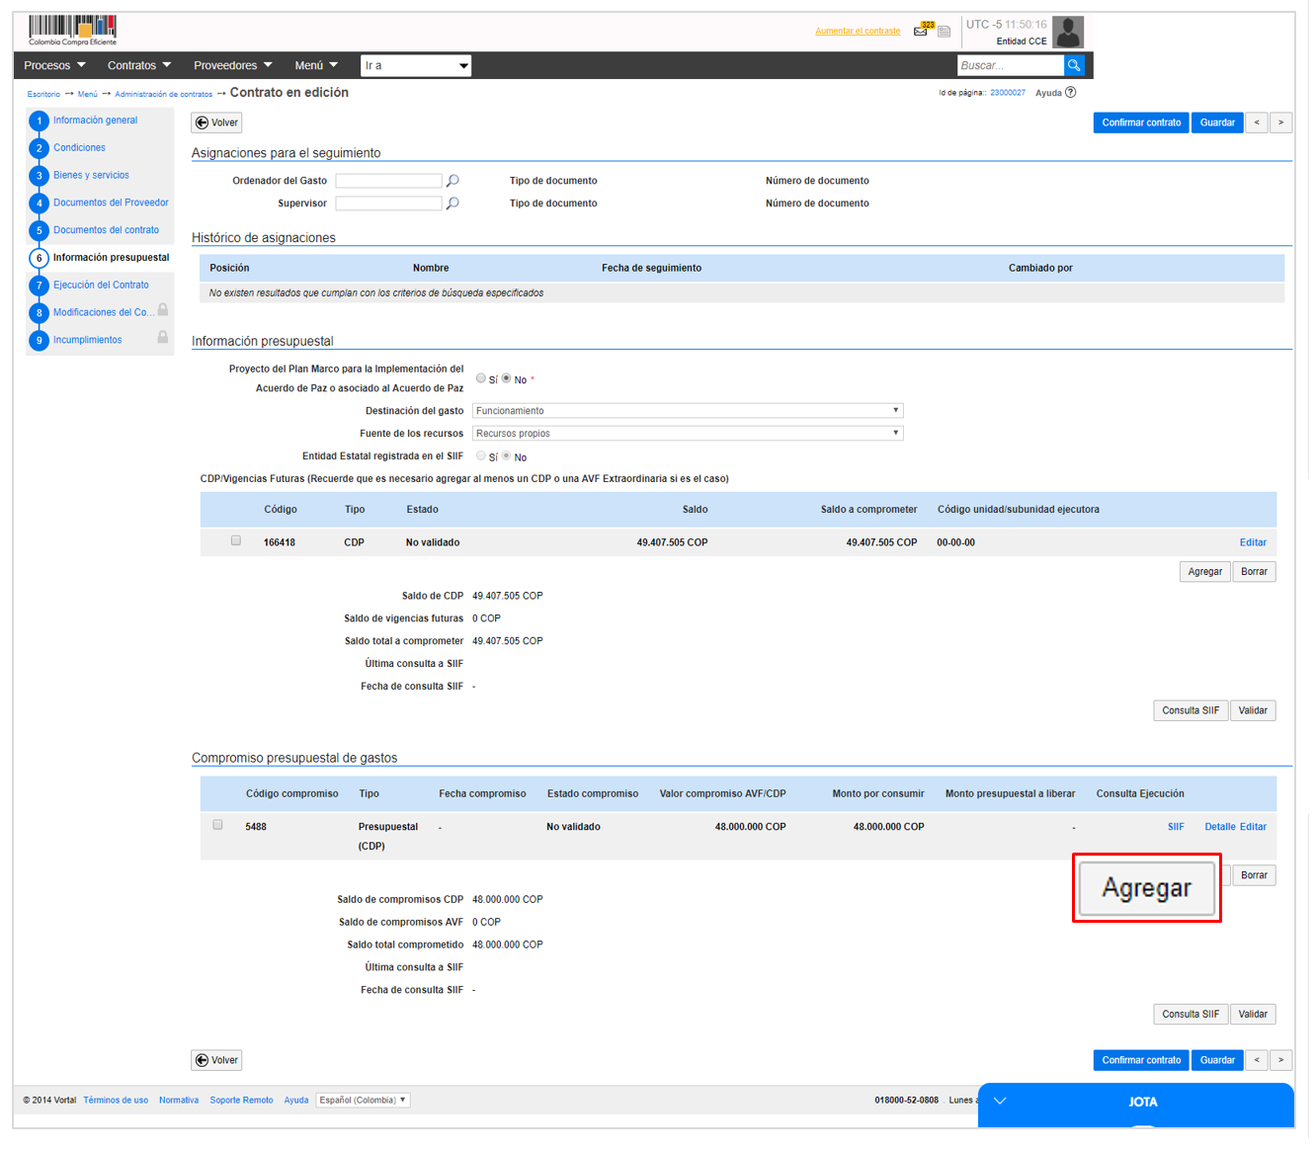Select Sí for Plan Marco Acuerdo de Paz
The image size is (1316, 1150).
(481, 378)
